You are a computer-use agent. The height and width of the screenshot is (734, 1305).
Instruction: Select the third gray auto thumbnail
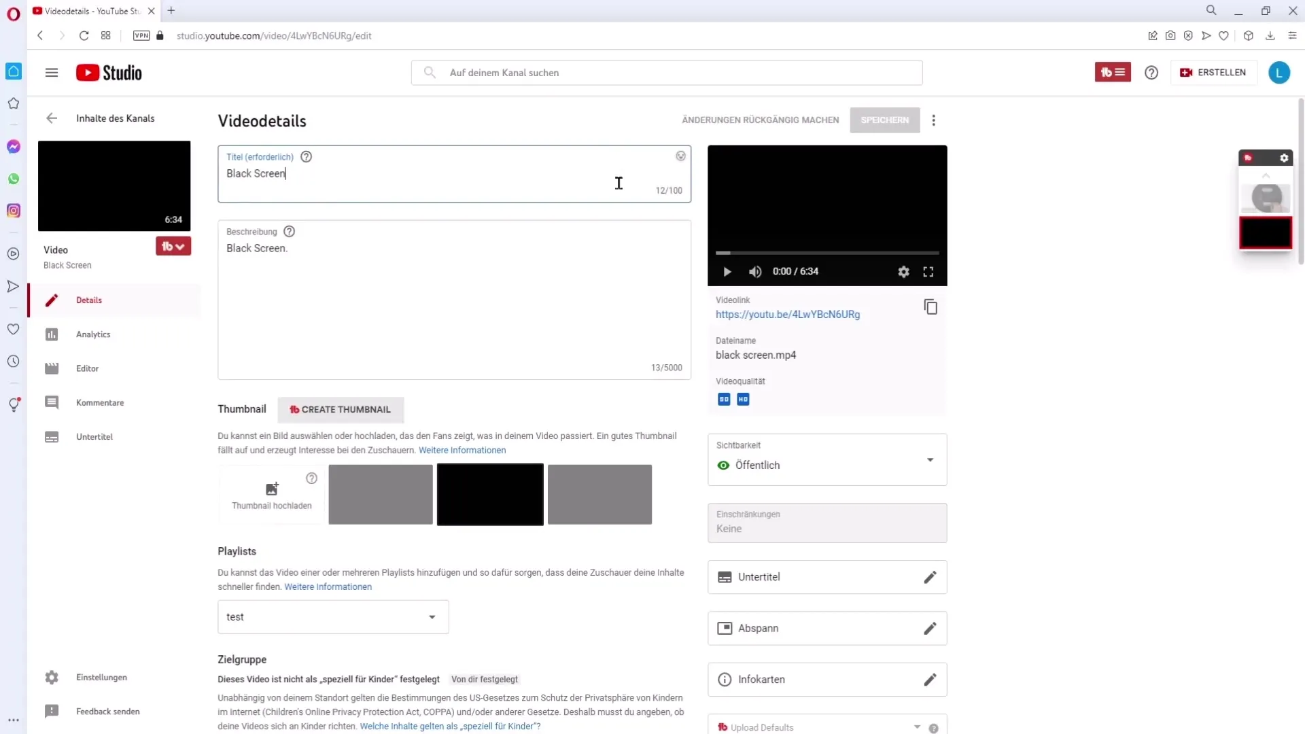point(599,495)
